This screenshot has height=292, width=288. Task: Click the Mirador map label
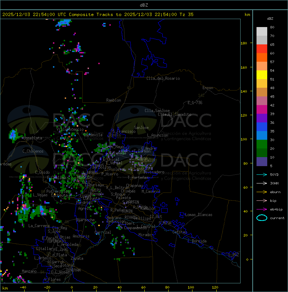tap(146, 235)
